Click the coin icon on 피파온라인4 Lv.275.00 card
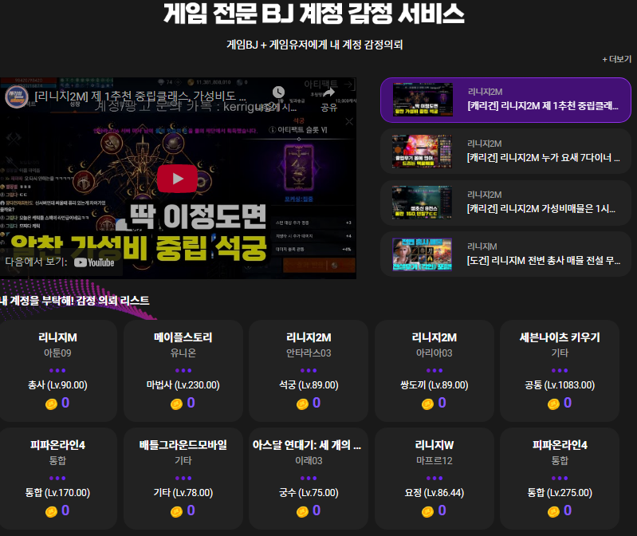Viewport: 637px width, 536px height. pos(554,512)
